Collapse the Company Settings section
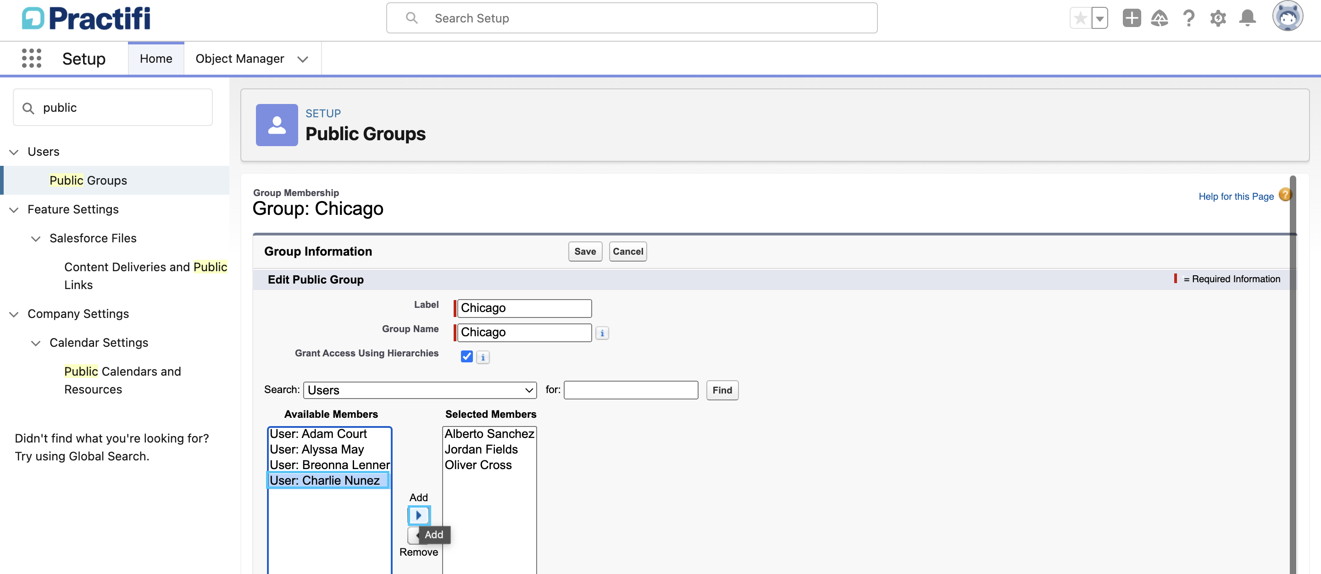 pyautogui.click(x=14, y=314)
